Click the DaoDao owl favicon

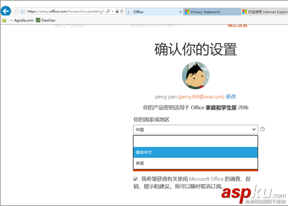coord(38,20)
